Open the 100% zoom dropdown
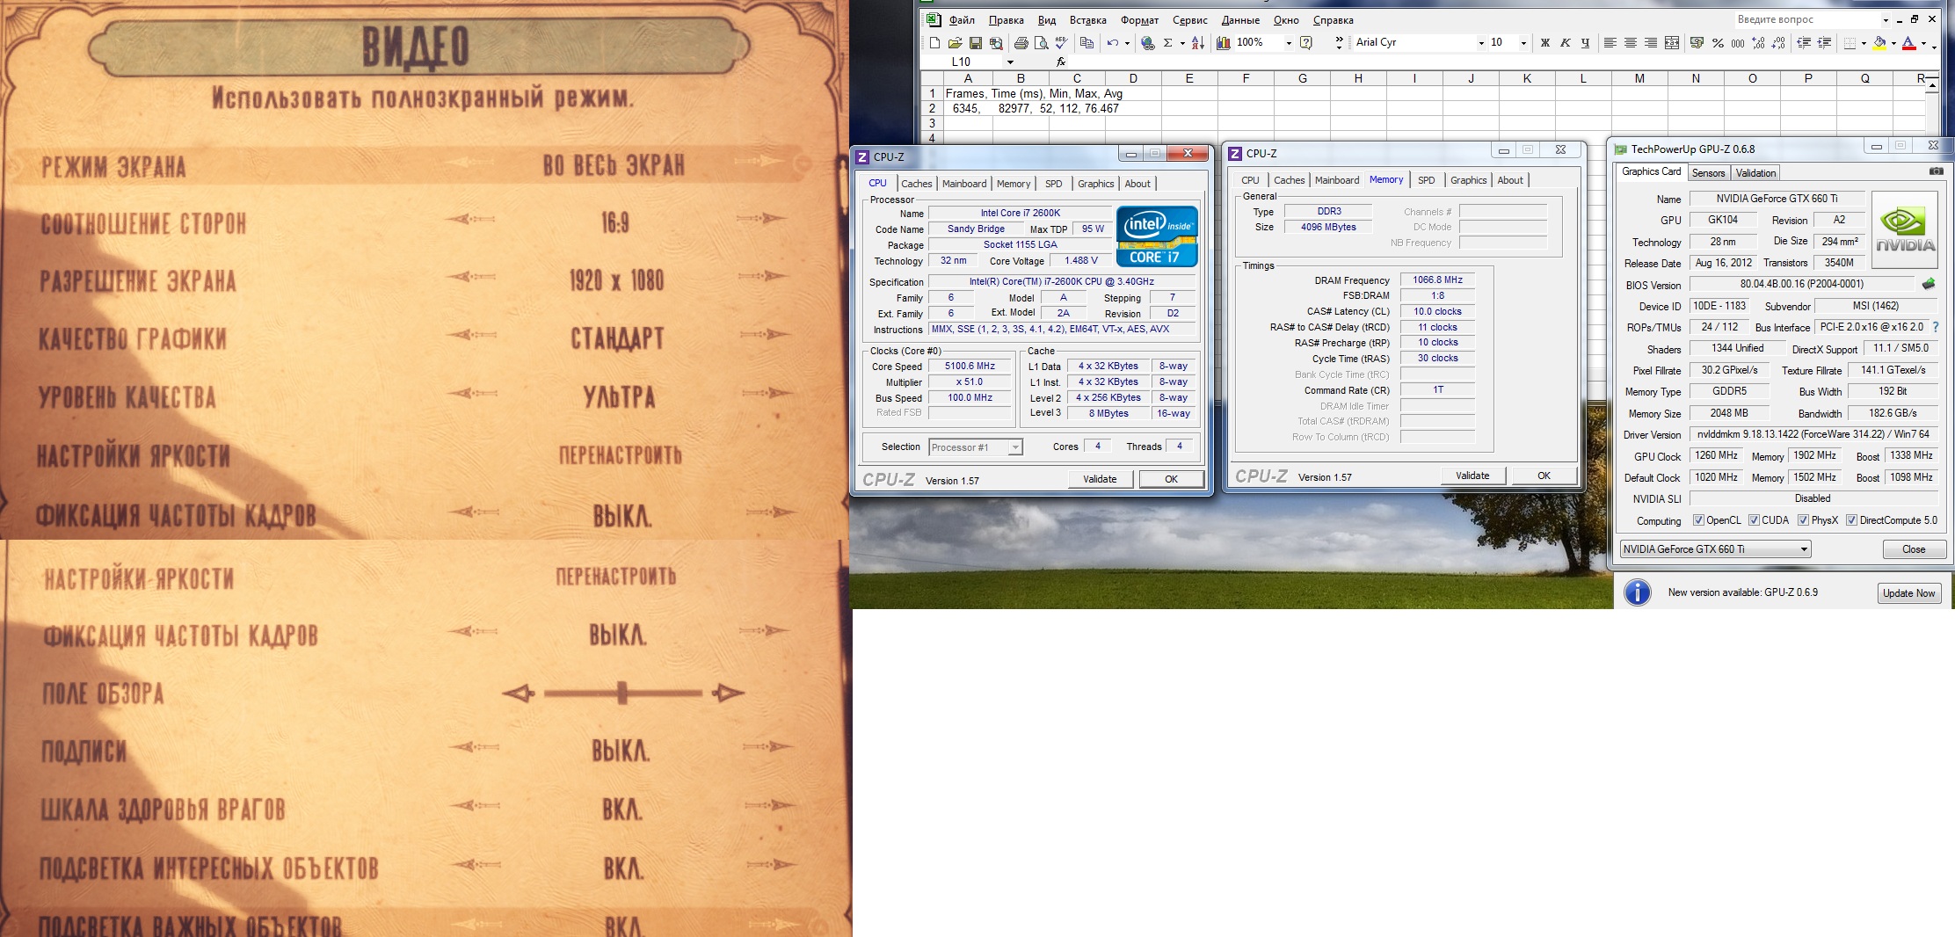The image size is (1955, 937). click(x=1289, y=42)
